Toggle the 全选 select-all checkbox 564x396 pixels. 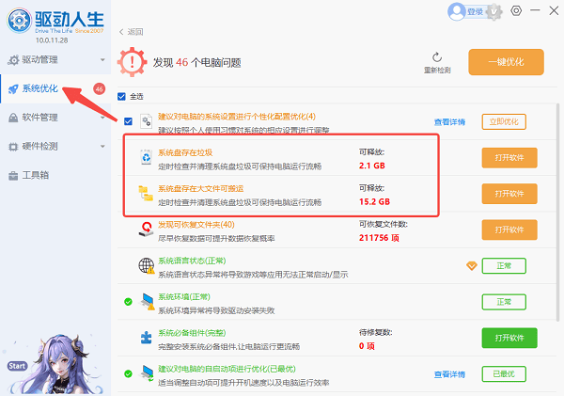(x=121, y=96)
